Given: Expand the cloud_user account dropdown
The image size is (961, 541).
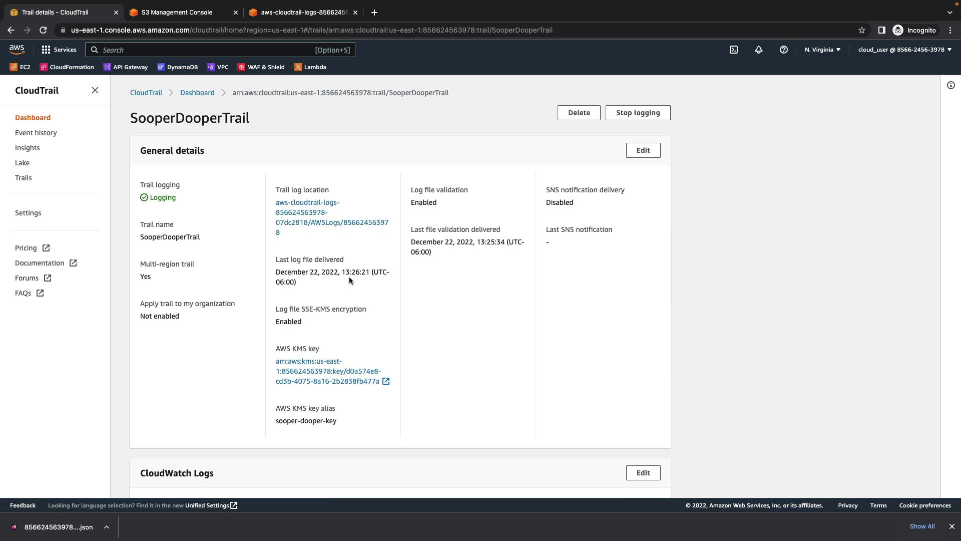Looking at the screenshot, I should (x=904, y=50).
